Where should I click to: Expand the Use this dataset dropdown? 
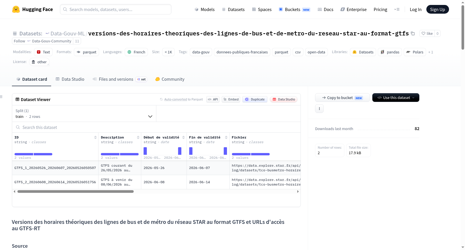click(396, 98)
